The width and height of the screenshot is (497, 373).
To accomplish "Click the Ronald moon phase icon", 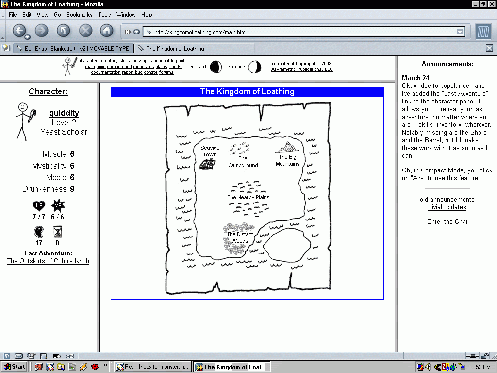I will (215, 67).
